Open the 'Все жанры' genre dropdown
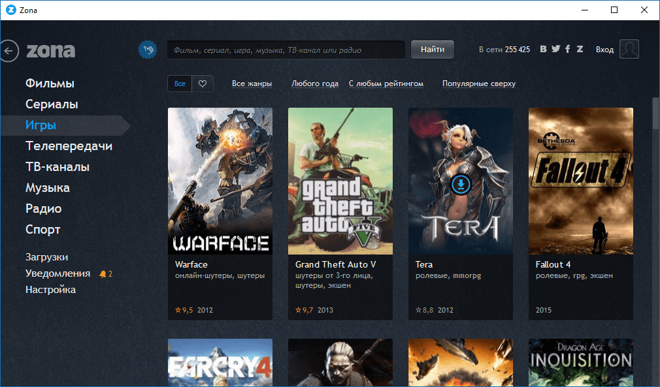The width and height of the screenshot is (660, 387). click(x=252, y=84)
